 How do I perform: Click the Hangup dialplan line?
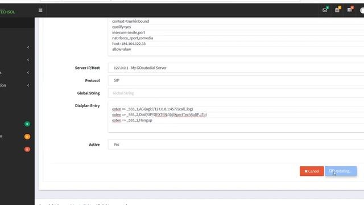click(132, 120)
